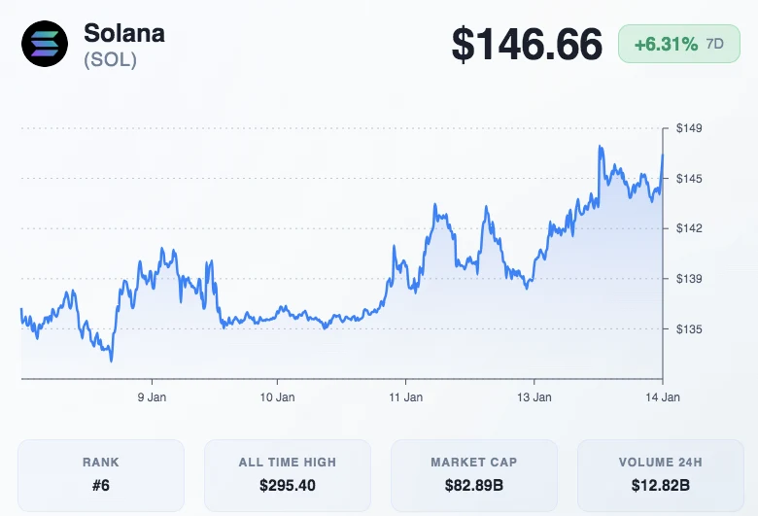Click the $145 price axis label
Viewport: 758px width, 516px height.
(689, 179)
